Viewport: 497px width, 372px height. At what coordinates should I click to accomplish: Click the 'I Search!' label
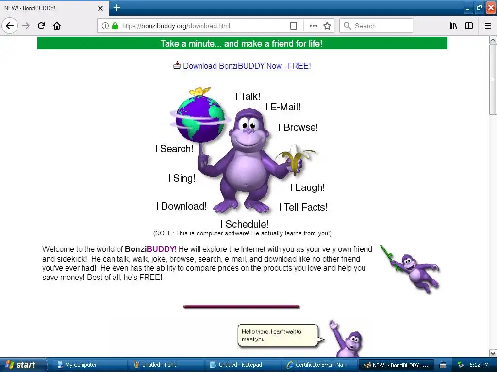click(174, 148)
